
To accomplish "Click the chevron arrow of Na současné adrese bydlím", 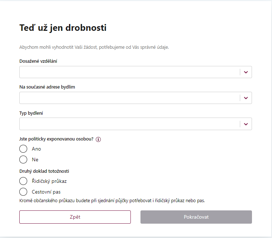I will point(246,98).
